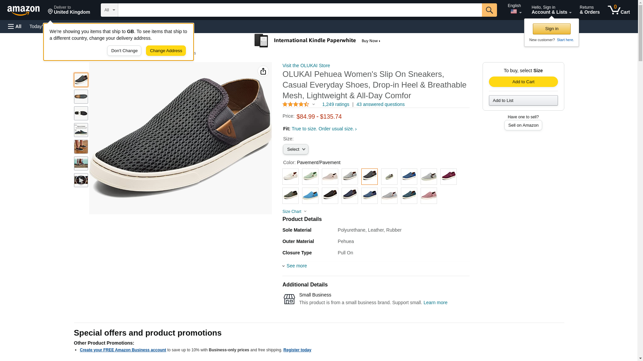Open the English language selector

coord(514,9)
